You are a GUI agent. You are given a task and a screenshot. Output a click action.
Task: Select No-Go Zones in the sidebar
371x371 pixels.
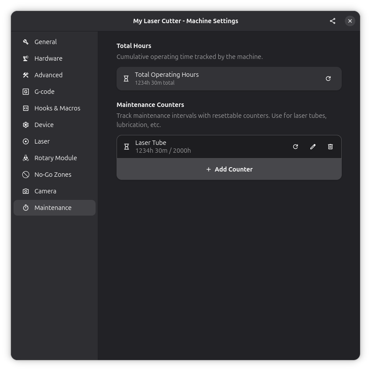tap(55, 175)
